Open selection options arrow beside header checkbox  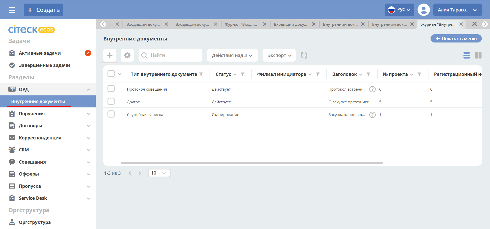point(120,74)
